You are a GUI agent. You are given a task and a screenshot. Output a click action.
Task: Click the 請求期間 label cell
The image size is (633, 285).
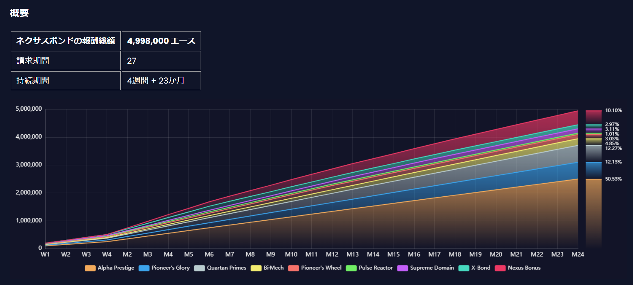(x=66, y=61)
